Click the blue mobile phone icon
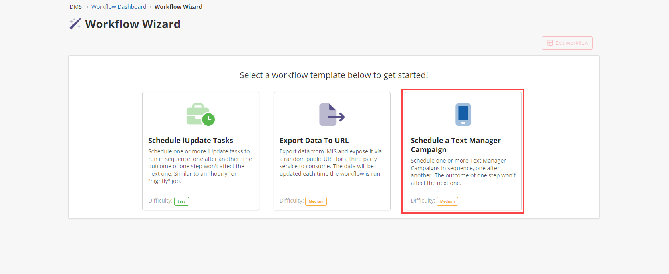 (x=463, y=115)
